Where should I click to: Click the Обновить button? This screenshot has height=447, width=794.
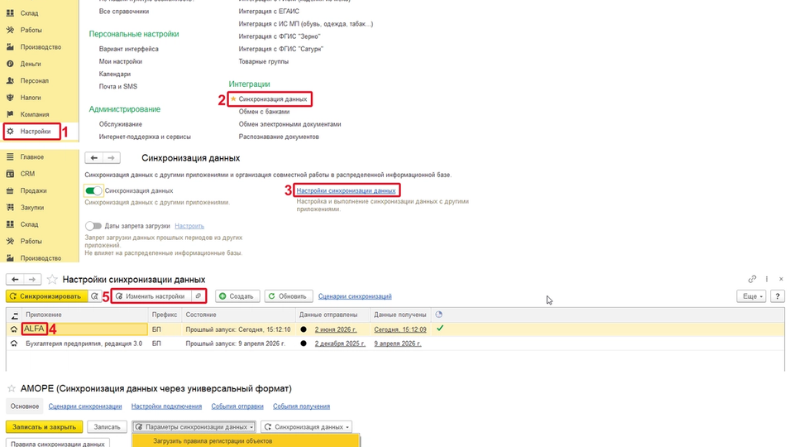(288, 296)
